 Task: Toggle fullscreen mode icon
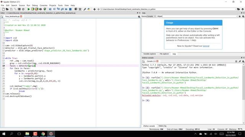(x=80, y=9)
